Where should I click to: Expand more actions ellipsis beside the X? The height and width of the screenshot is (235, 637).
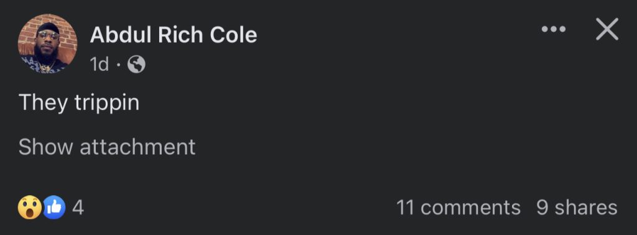click(x=553, y=29)
